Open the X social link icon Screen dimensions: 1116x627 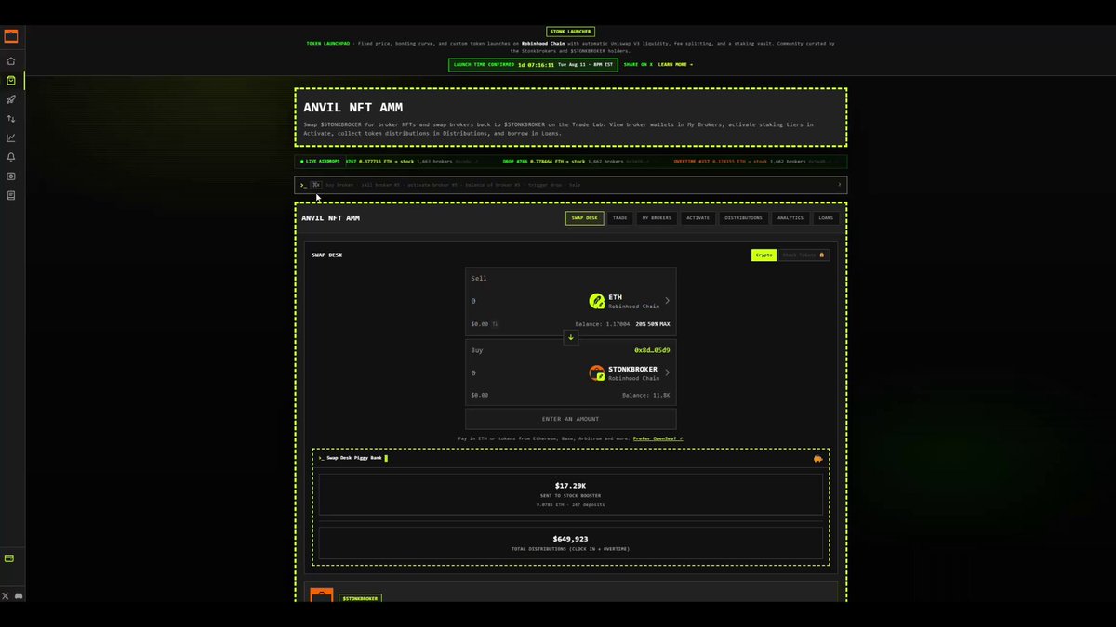point(6,595)
